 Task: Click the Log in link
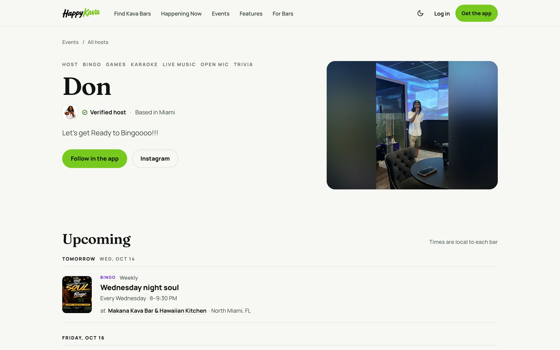coord(442,14)
